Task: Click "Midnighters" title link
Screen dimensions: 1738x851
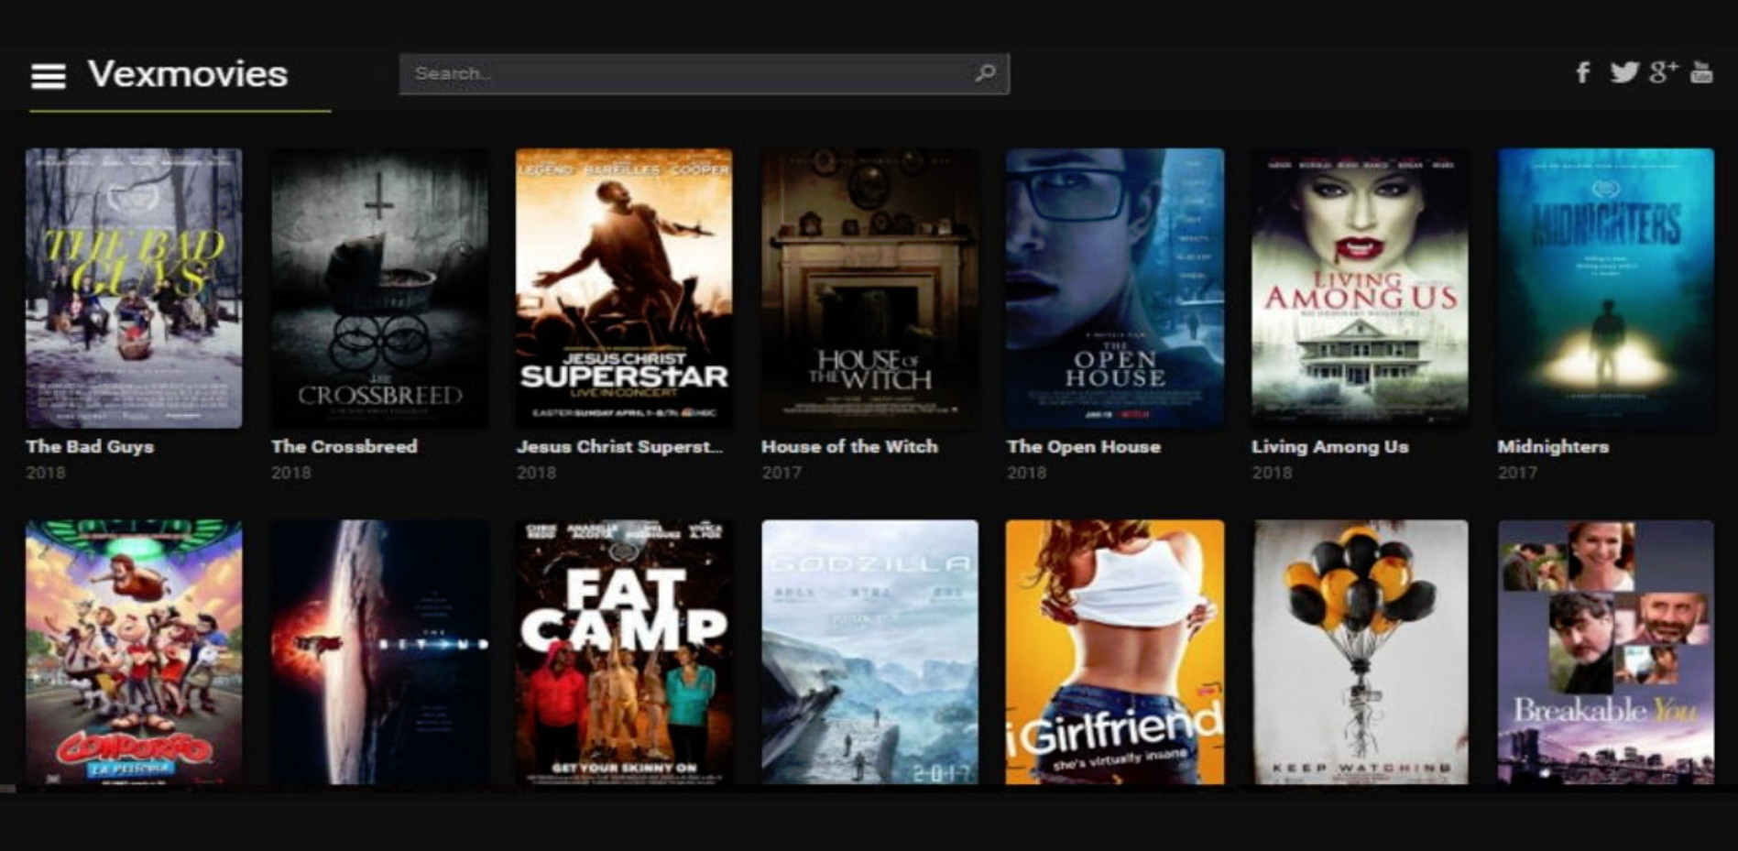Action: pyautogui.click(x=1553, y=447)
